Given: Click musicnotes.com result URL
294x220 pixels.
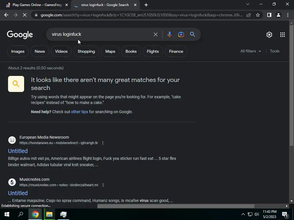Looking at the screenshot, I should pyautogui.click(x=59, y=185).
